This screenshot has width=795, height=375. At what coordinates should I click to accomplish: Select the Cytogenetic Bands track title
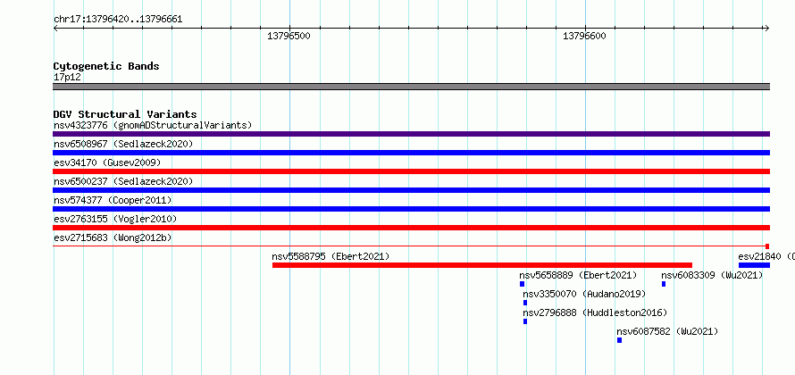106,66
